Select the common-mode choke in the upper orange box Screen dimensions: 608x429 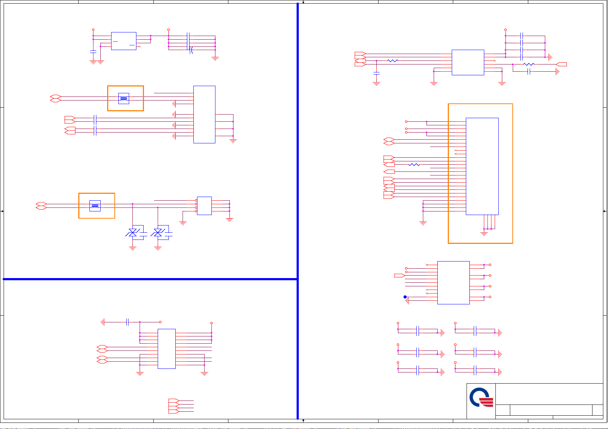[x=124, y=98]
